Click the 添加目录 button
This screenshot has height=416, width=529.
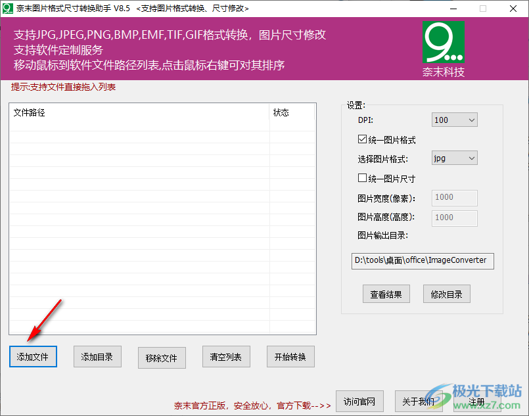pos(97,356)
